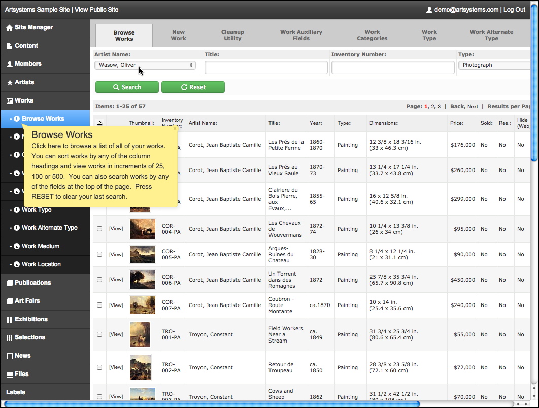This screenshot has height=408, width=539.
Task: Go to results page 3
Action: (x=439, y=106)
